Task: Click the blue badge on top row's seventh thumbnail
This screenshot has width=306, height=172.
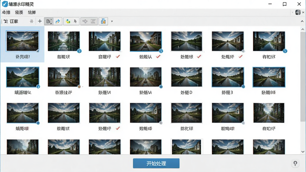Action: (x=285, y=51)
